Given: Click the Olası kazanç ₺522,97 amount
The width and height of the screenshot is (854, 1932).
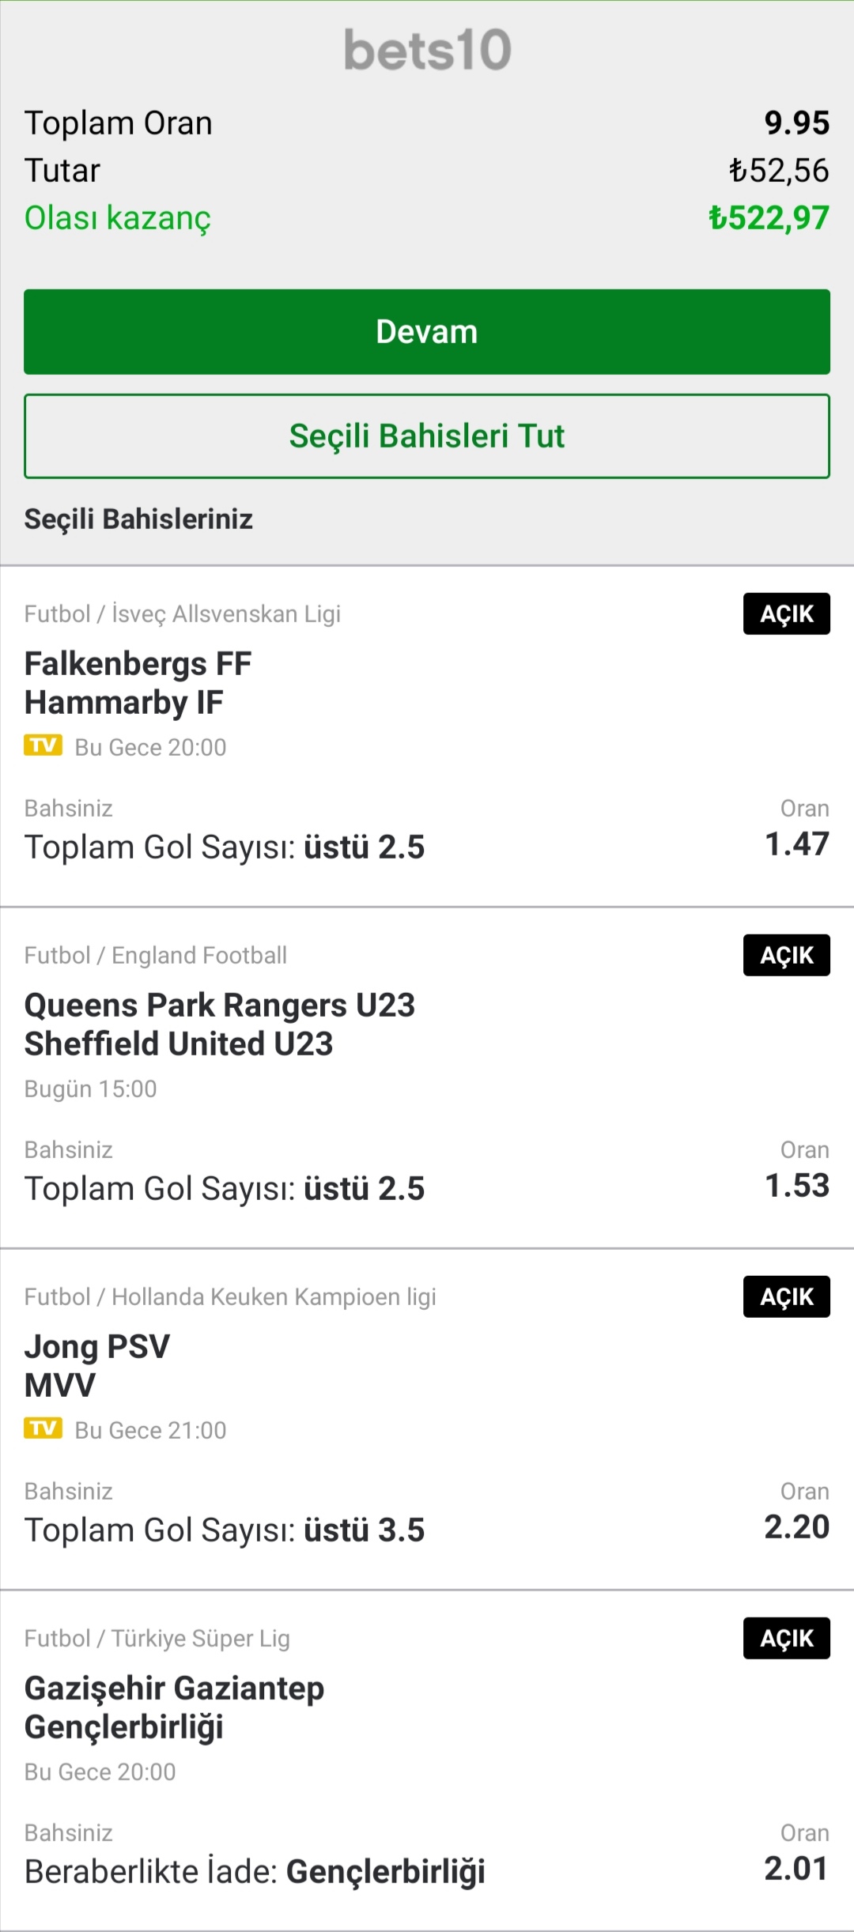Looking at the screenshot, I should coord(769,218).
